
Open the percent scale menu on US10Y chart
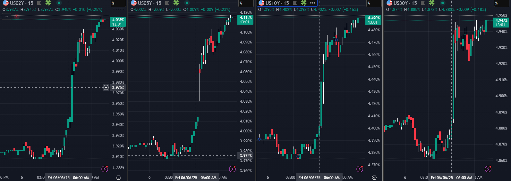click(x=374, y=3)
